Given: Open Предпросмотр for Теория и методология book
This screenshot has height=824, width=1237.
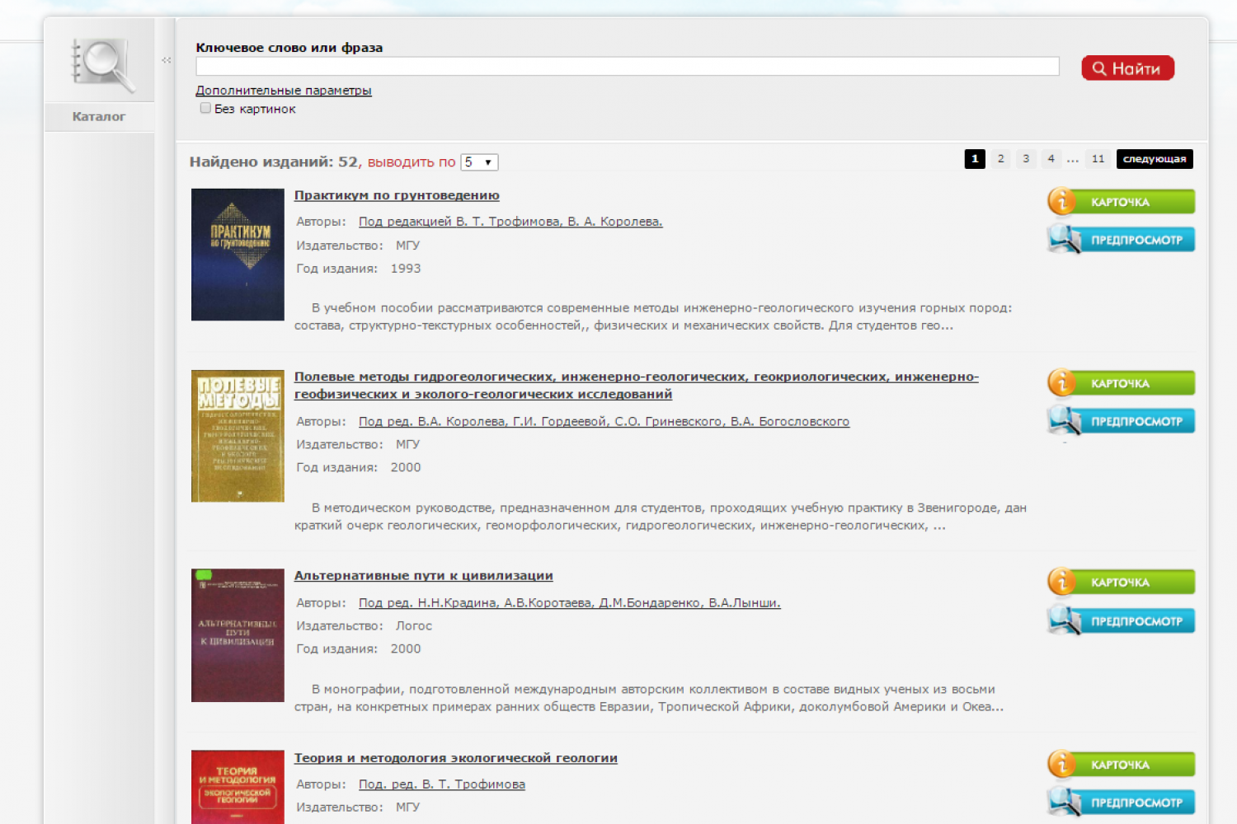Looking at the screenshot, I should point(1122,802).
